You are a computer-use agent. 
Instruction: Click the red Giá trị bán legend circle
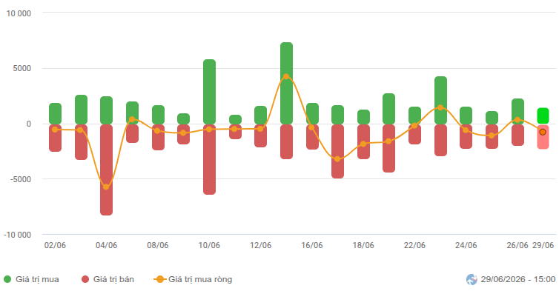pyautogui.click(x=85, y=279)
